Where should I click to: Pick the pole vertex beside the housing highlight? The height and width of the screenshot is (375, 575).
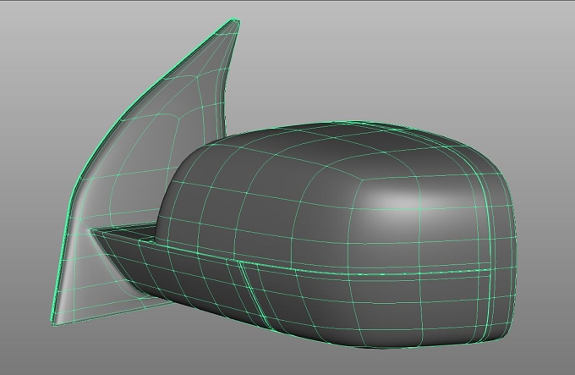pos(362,179)
